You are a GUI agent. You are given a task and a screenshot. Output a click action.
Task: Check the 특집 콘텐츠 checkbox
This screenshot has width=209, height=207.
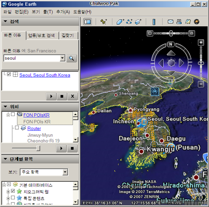[x=13, y=197]
